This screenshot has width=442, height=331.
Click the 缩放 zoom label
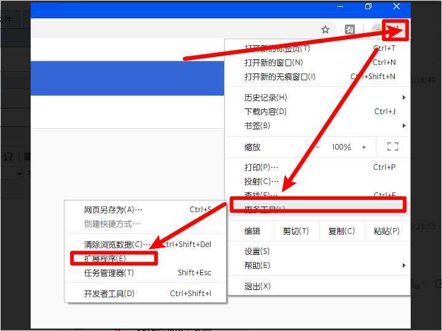[252, 147]
